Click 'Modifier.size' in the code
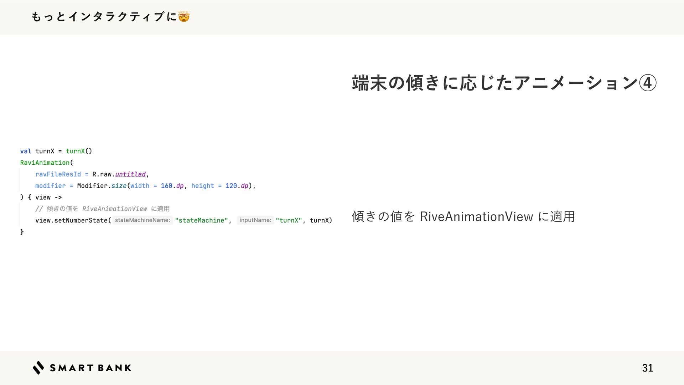 point(102,186)
